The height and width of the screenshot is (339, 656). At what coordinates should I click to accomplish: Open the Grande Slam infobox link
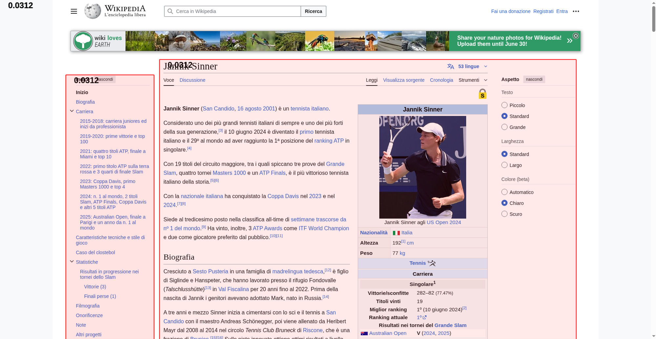click(x=450, y=325)
